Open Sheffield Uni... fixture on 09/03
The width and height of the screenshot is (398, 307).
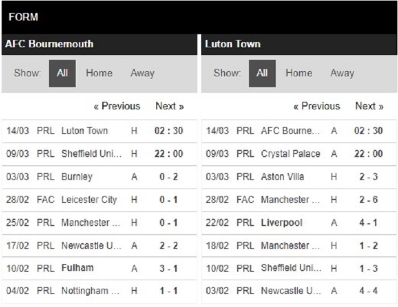click(x=100, y=154)
